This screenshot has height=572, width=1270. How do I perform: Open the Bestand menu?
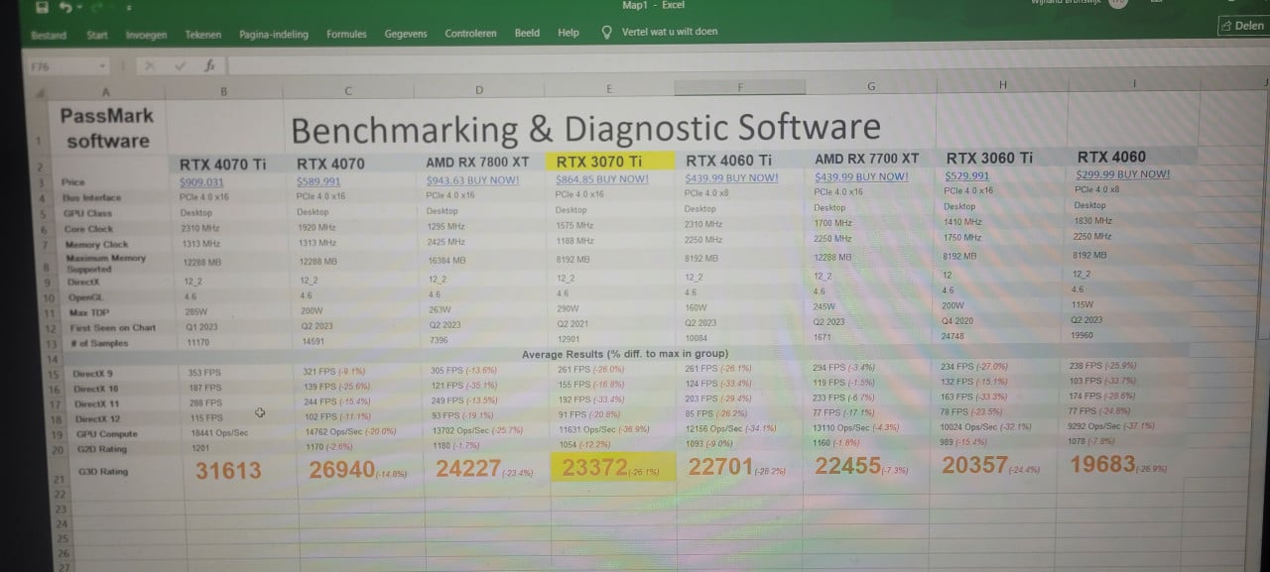[x=48, y=35]
